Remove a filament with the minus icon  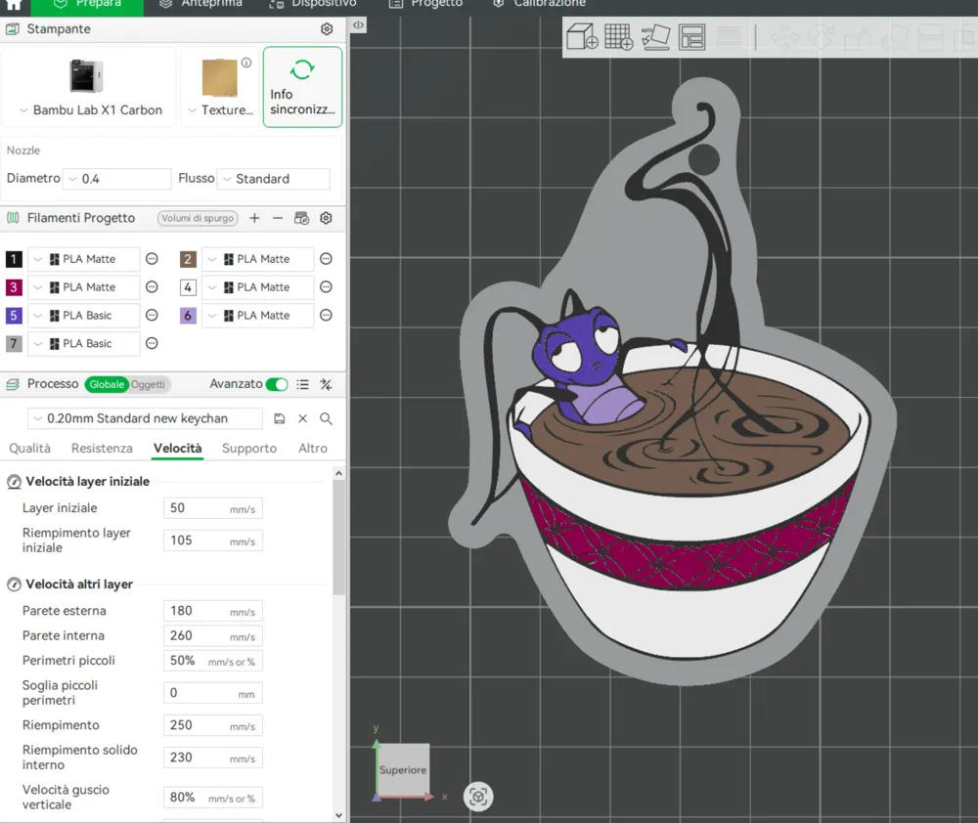coord(278,218)
